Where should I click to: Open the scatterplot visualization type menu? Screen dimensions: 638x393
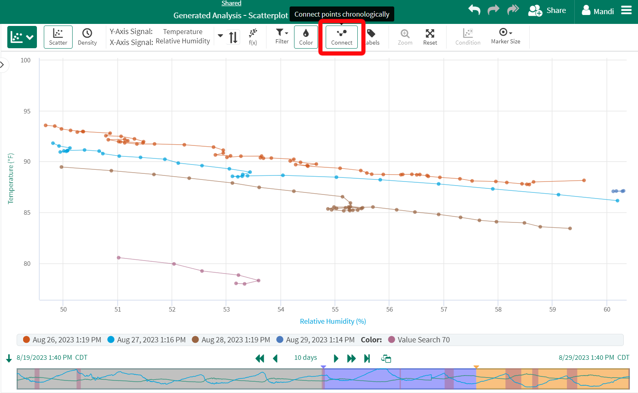(x=22, y=37)
